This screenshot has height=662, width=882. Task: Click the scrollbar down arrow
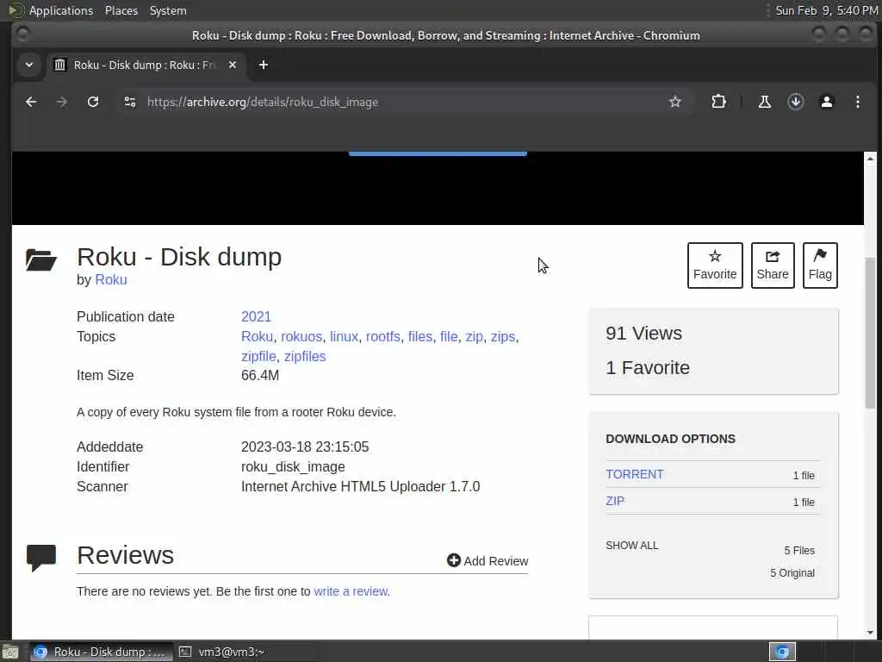pos(870,633)
